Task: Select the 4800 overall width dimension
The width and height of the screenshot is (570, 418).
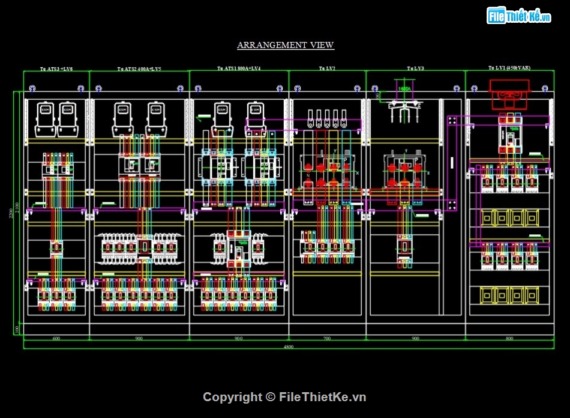Action: (x=288, y=345)
